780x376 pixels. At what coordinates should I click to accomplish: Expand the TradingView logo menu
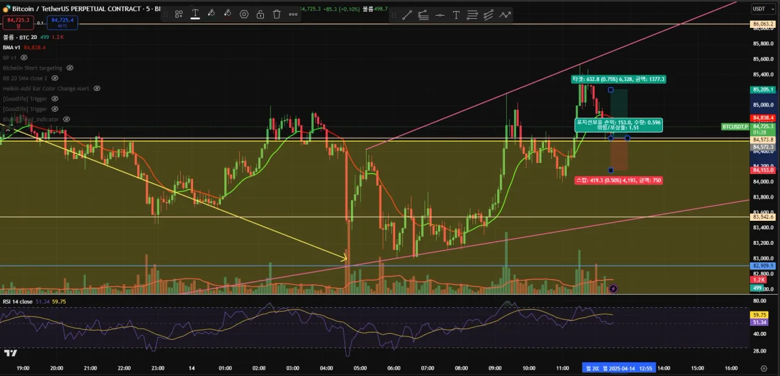[x=10, y=353]
